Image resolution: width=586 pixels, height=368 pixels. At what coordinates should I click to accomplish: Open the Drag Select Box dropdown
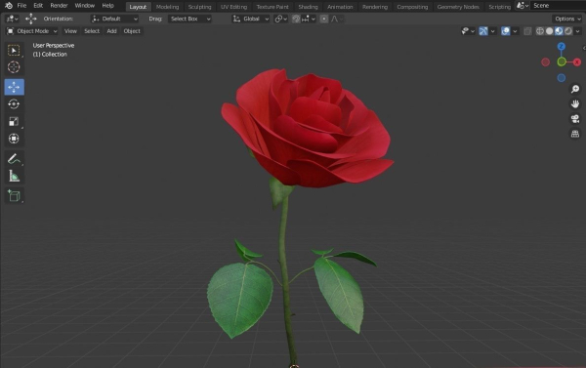point(189,19)
